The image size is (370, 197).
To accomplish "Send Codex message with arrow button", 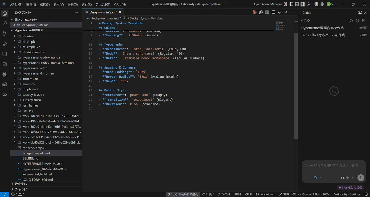I will pos(360,178).
